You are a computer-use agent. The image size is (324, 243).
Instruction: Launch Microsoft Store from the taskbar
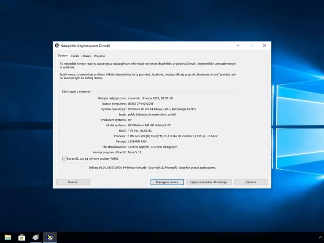coord(22,238)
